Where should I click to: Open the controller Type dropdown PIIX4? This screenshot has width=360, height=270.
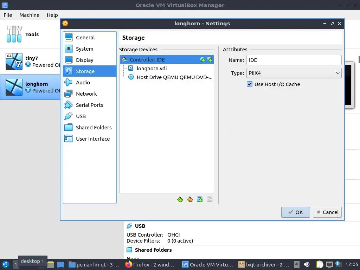coord(294,73)
